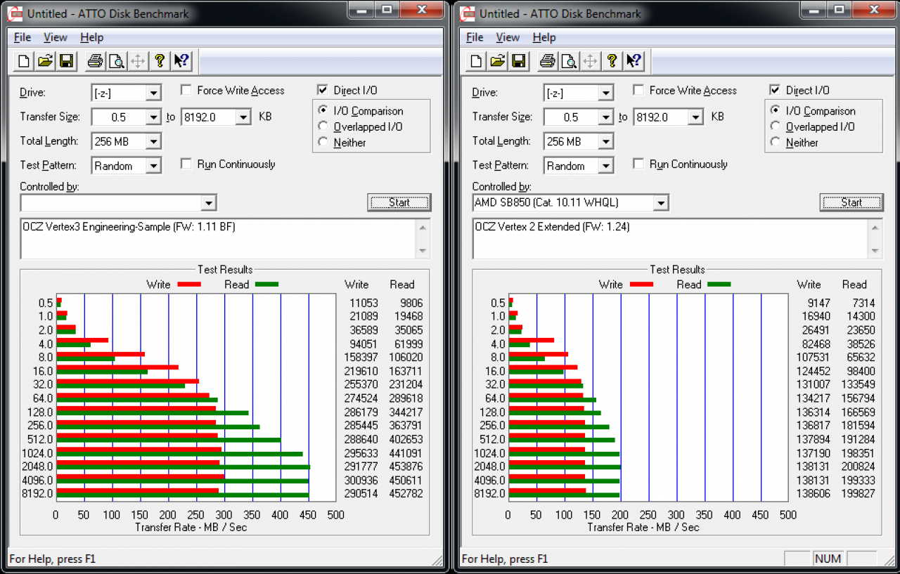The width and height of the screenshot is (900, 574).
Task: Click ATTO app icon in left title bar
Action: point(15,13)
